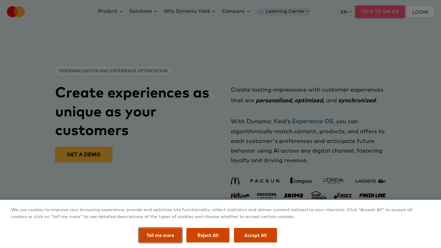Reject All cookies
Viewport: 441px width, 248px height.
208,235
